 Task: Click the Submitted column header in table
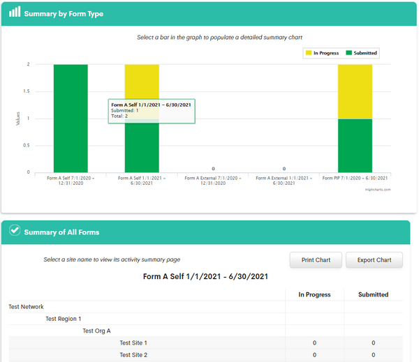click(373, 294)
